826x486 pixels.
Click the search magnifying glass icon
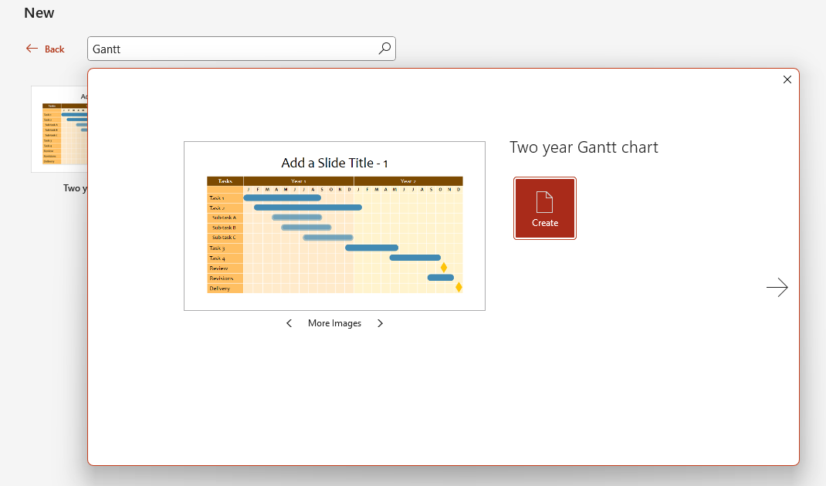[384, 48]
